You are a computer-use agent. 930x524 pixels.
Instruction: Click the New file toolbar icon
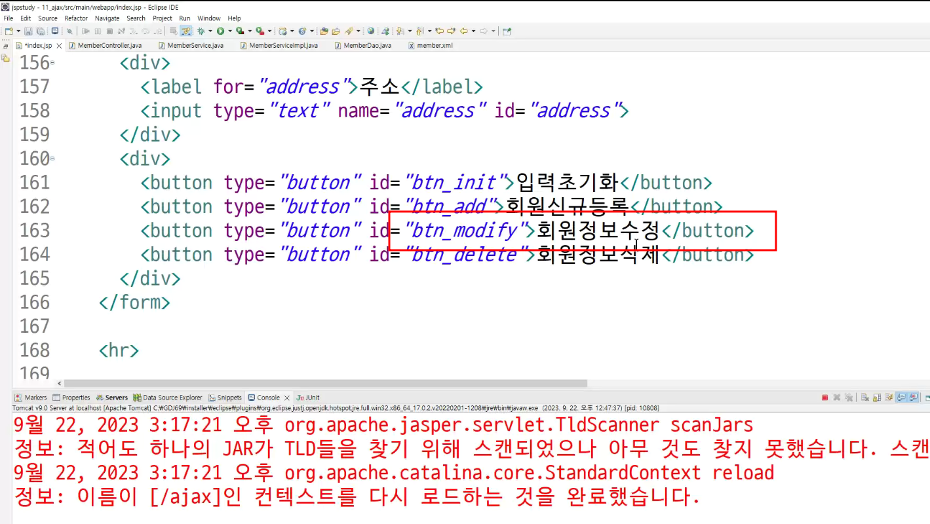9,31
